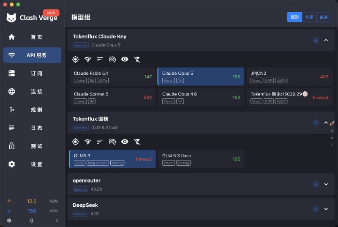Run delay test for Tokenflux Claude Key group

point(88,59)
